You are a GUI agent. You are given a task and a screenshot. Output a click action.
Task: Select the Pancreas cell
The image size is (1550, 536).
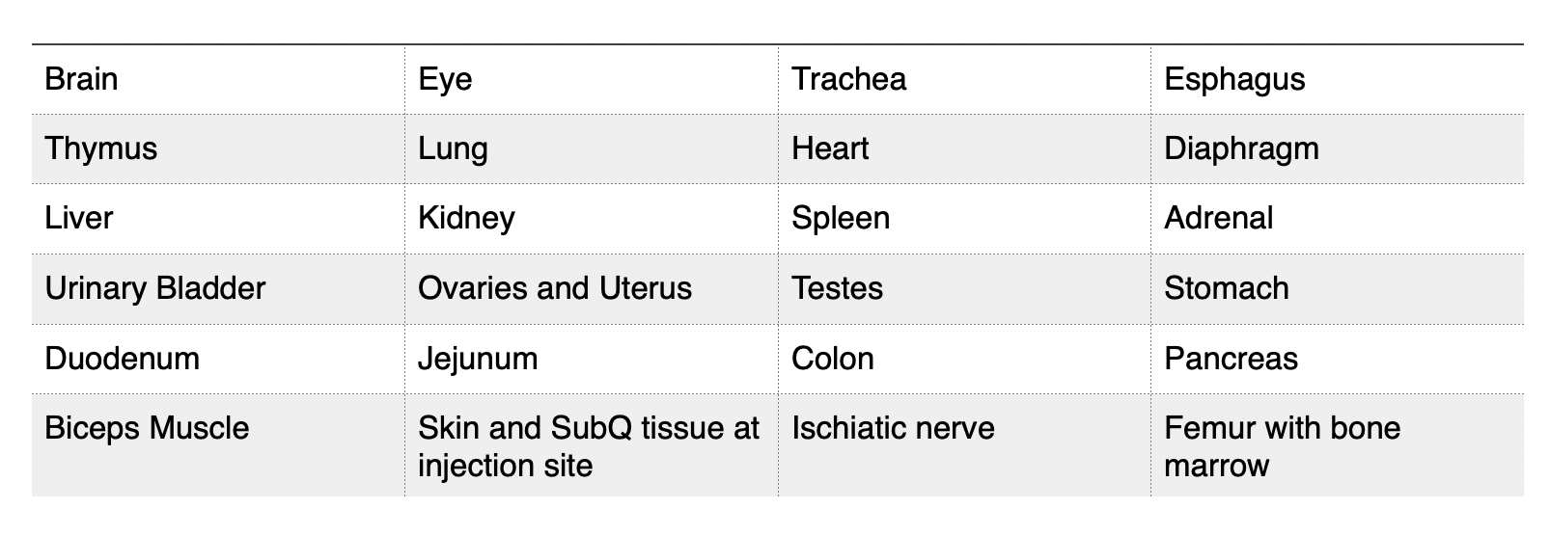(1231, 359)
